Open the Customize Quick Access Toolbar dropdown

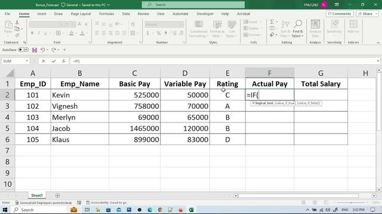[64, 50]
